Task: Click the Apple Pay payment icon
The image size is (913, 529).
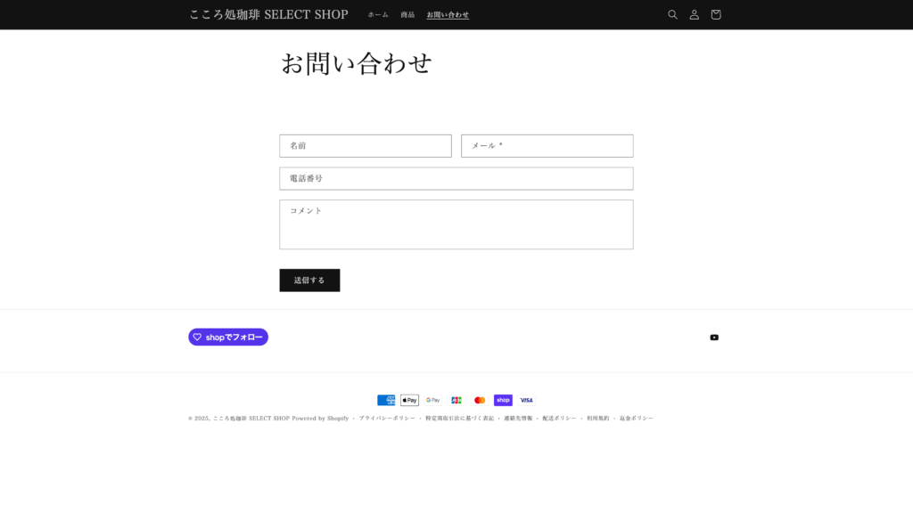Action: tap(409, 400)
